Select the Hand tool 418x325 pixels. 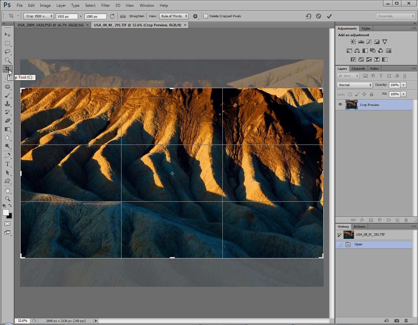8,190
